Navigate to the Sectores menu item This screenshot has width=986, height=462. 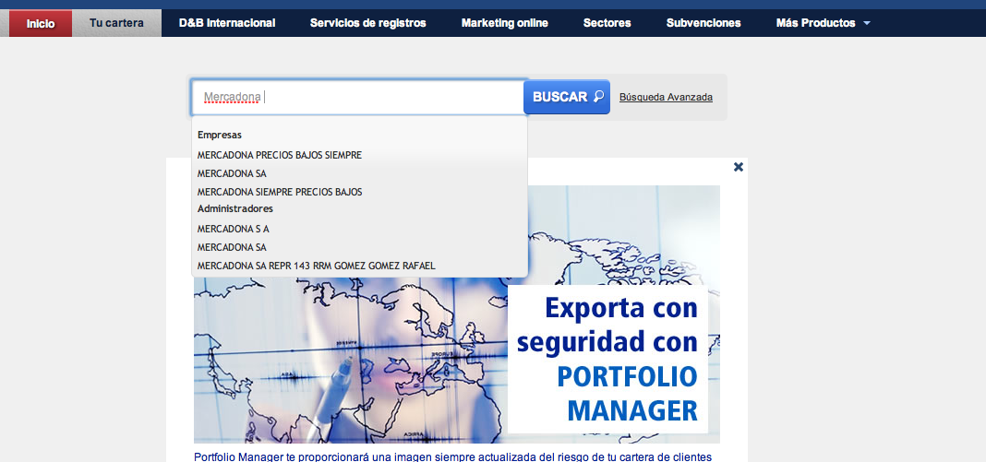point(607,23)
